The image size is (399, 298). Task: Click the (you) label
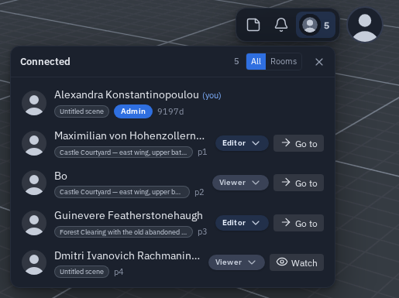(x=212, y=96)
